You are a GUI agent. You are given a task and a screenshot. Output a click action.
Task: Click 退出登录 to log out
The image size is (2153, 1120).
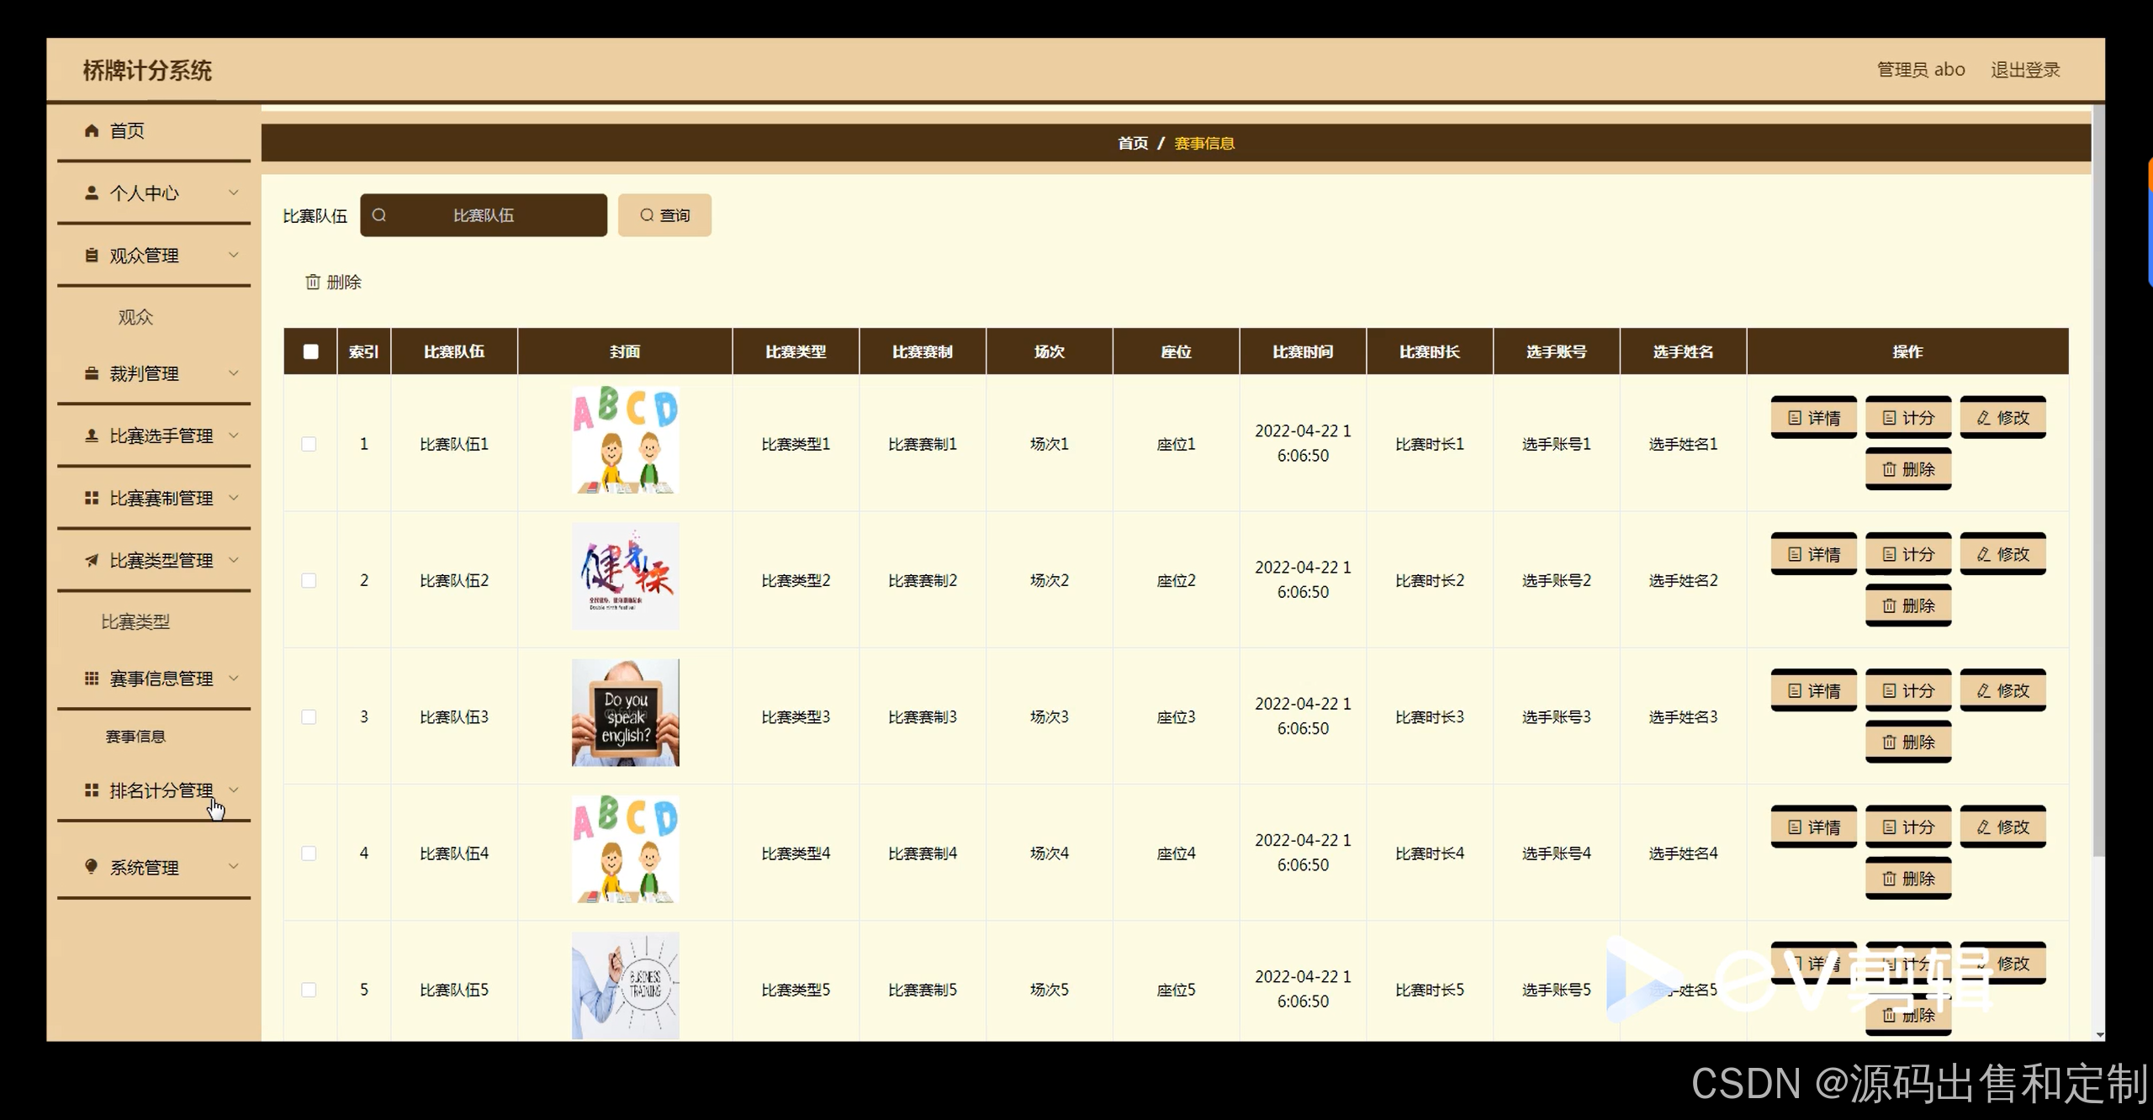tap(2025, 70)
